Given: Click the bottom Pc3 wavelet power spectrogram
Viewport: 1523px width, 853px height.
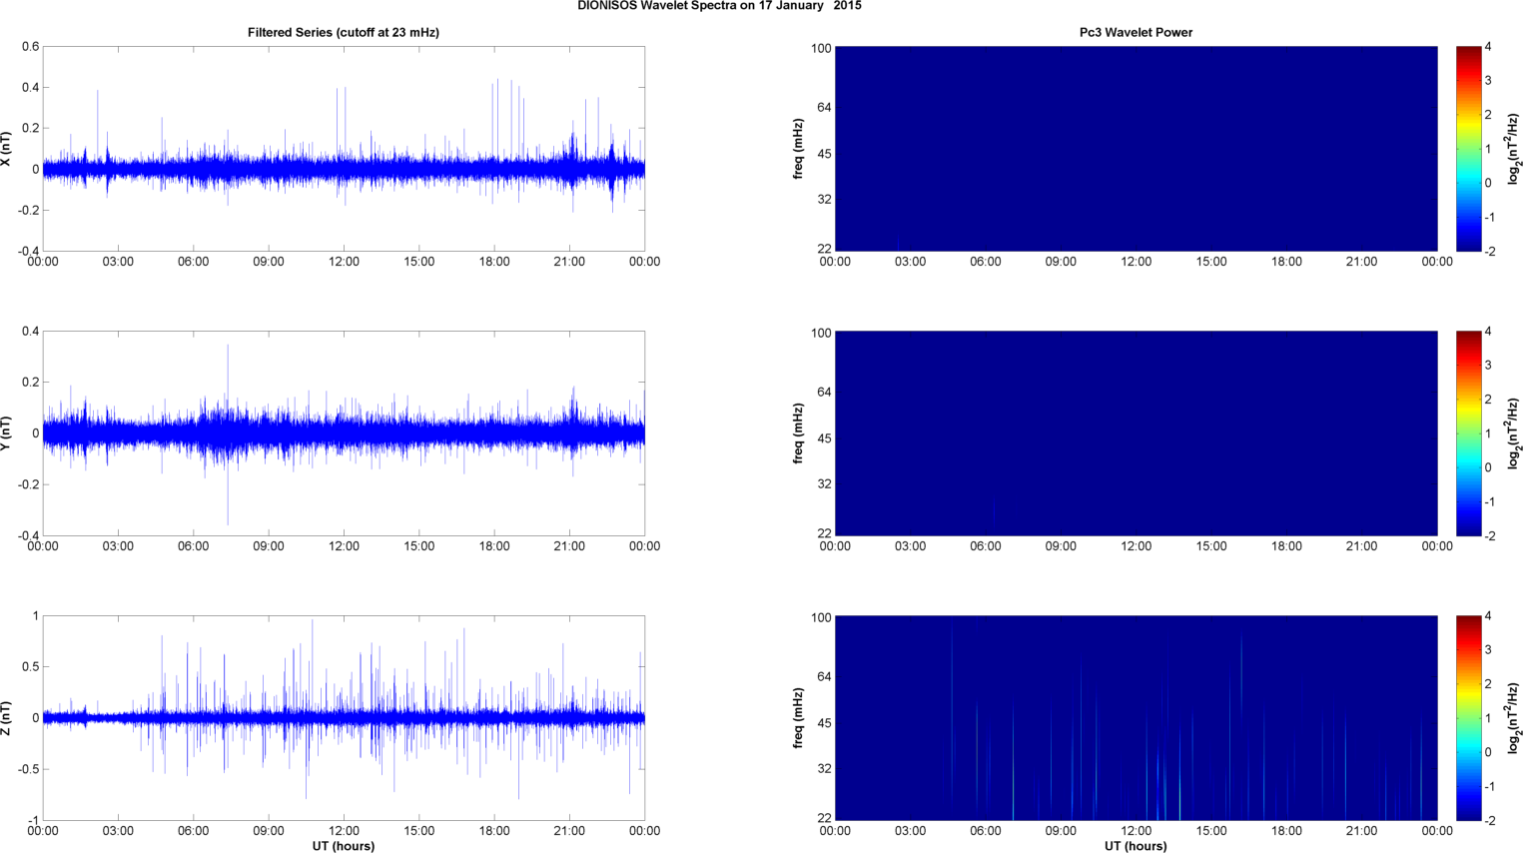Looking at the screenshot, I should coord(1136,718).
